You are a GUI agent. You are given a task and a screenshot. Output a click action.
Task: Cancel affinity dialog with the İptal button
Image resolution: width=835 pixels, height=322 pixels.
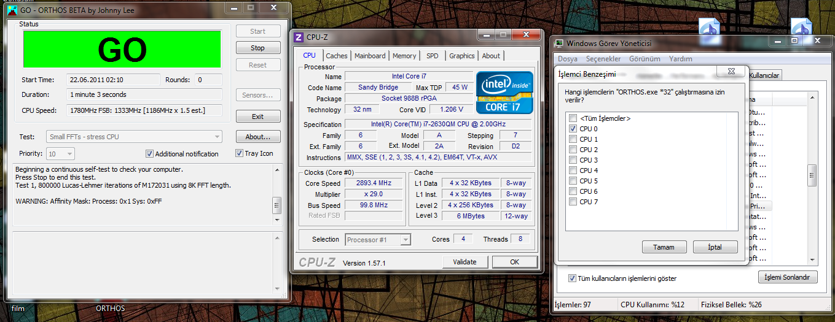click(x=716, y=247)
